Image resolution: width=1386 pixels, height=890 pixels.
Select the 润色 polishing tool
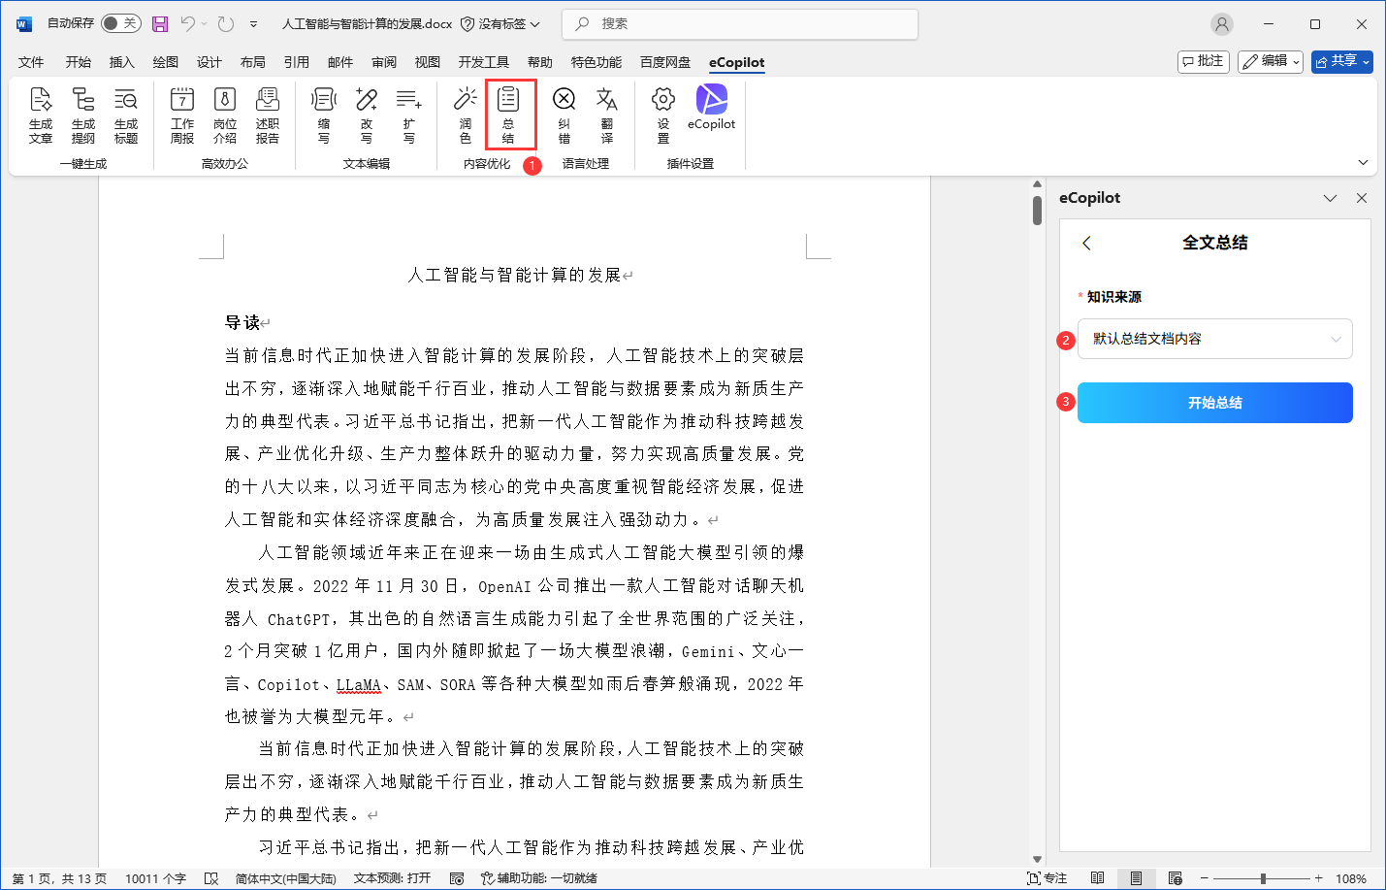465,115
